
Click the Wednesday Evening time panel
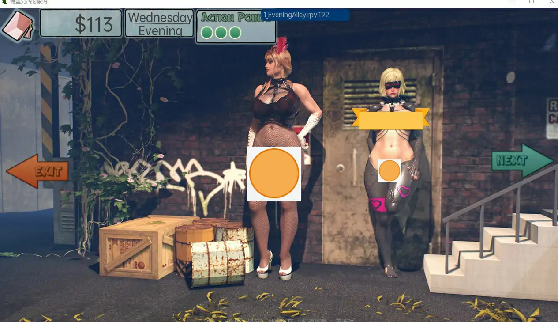pos(160,23)
